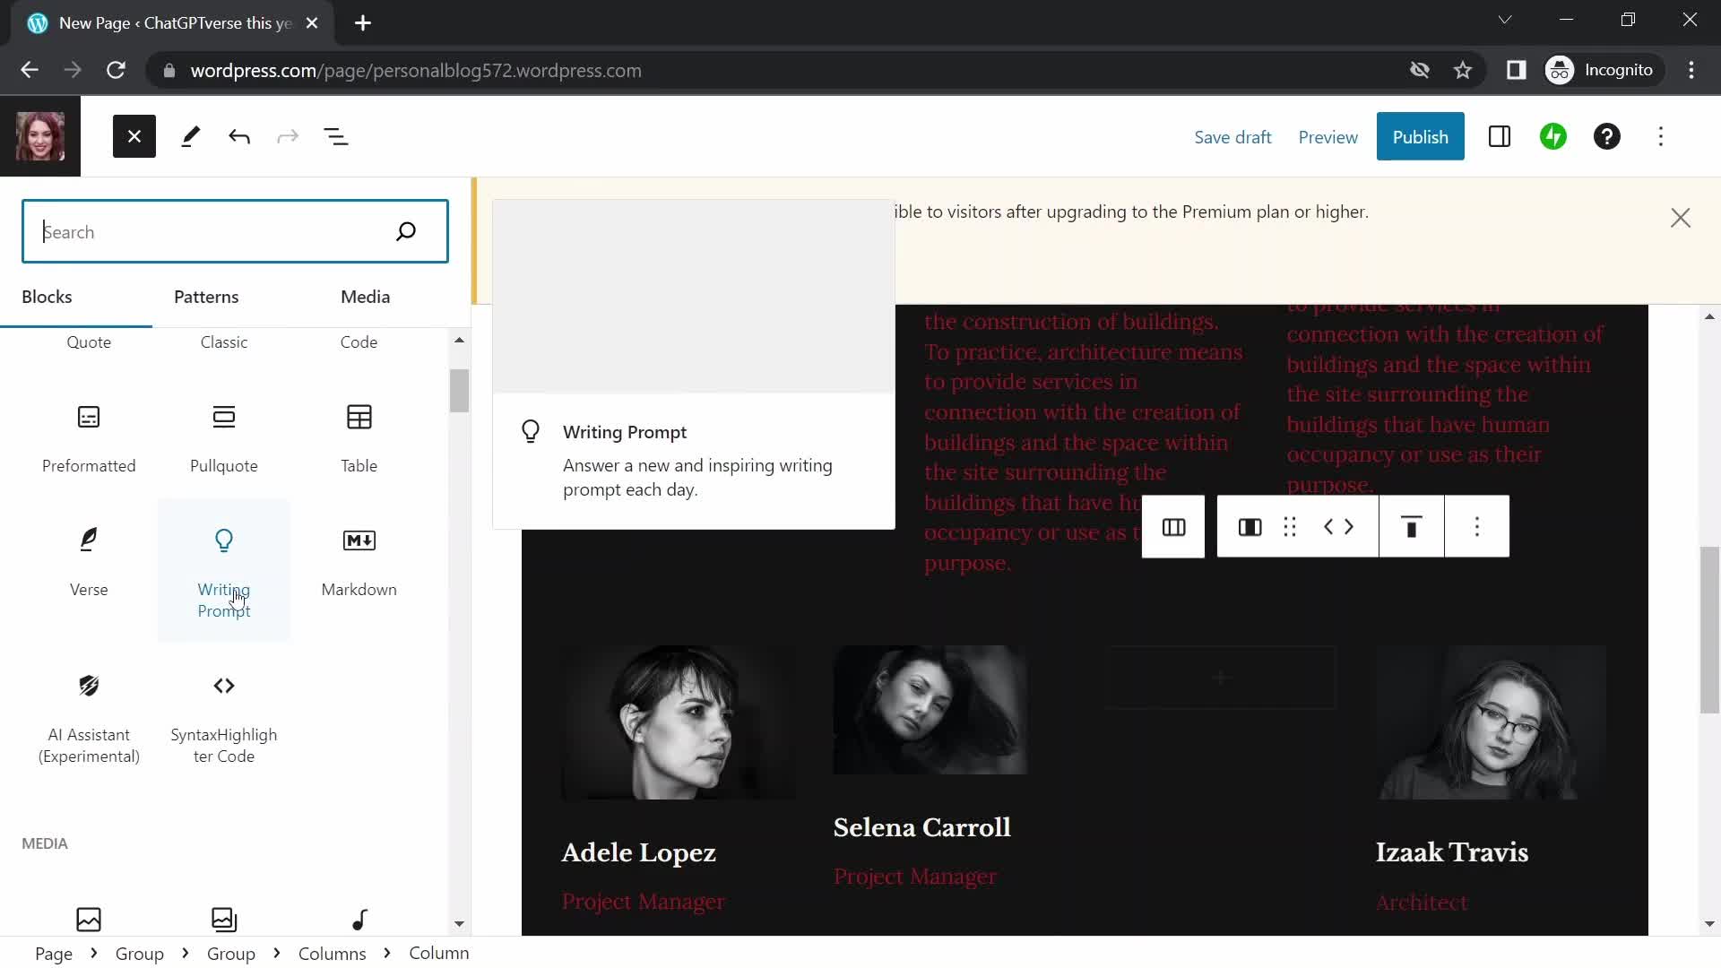
Task: Insert the Writing Prompt block
Action: [x=224, y=570]
